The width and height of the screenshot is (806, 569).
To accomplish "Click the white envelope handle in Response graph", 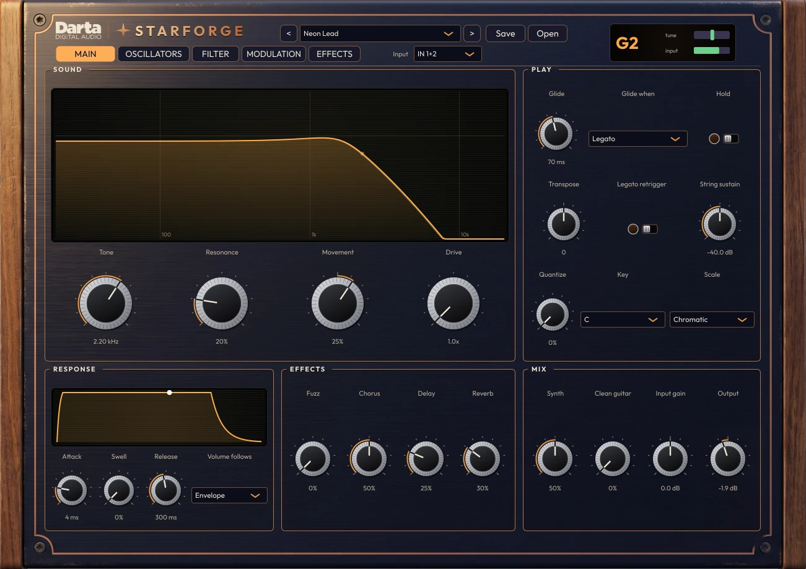I will coord(170,393).
